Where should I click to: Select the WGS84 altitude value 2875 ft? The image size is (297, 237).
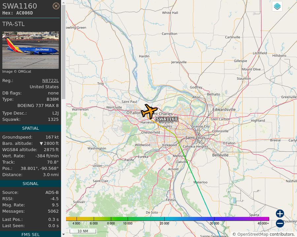(51, 149)
